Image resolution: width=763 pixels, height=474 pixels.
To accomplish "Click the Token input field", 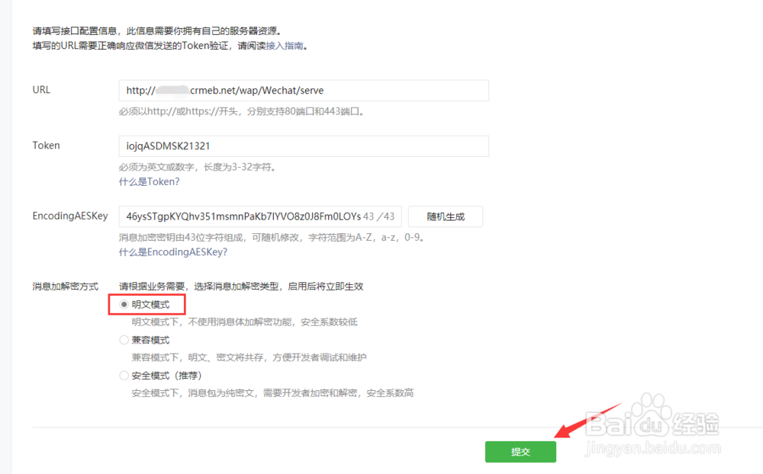I will point(303,146).
